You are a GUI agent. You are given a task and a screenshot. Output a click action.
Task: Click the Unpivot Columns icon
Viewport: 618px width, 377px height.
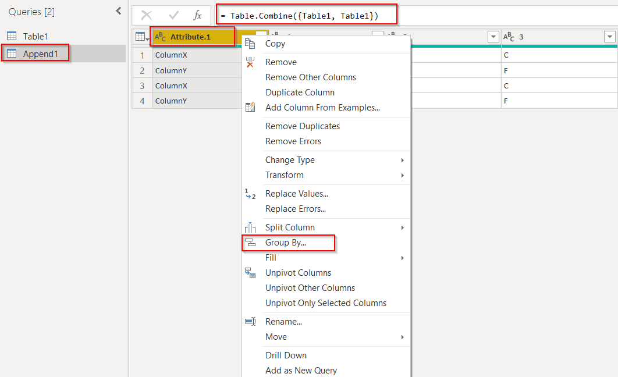(250, 272)
